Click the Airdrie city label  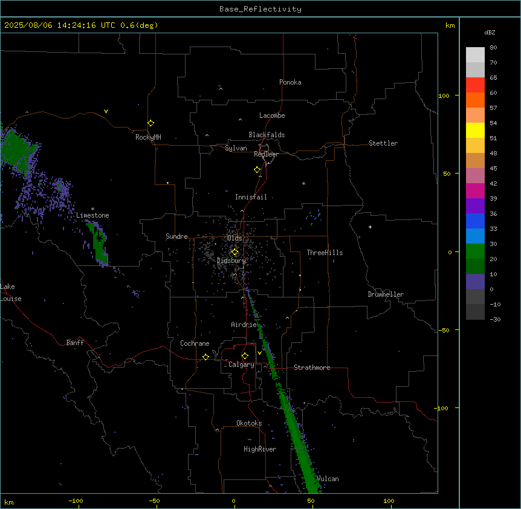coord(244,325)
